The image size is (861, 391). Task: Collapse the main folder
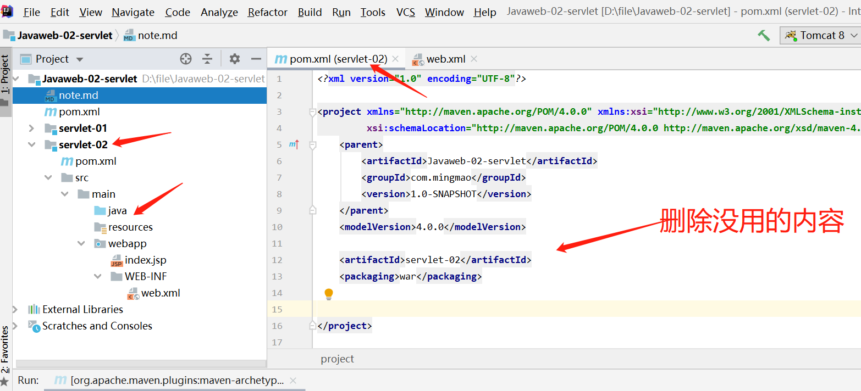point(65,194)
